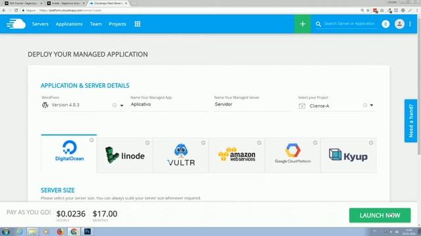Click the WordPress logo icon

pos(45,105)
